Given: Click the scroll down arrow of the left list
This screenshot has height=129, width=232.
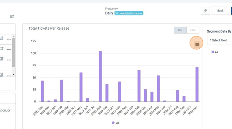Looking at the screenshot, I should (13, 75).
